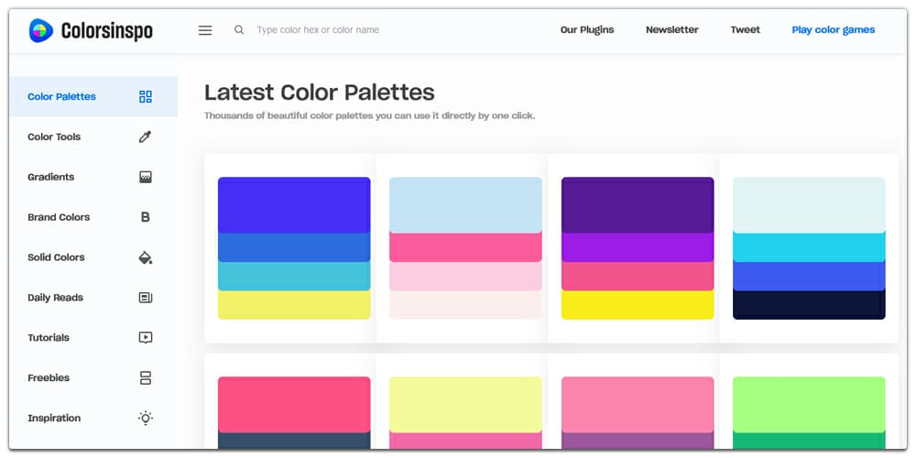Pick the medium blue swatch in first palette
This screenshot has height=458, width=916.
pyautogui.click(x=294, y=247)
